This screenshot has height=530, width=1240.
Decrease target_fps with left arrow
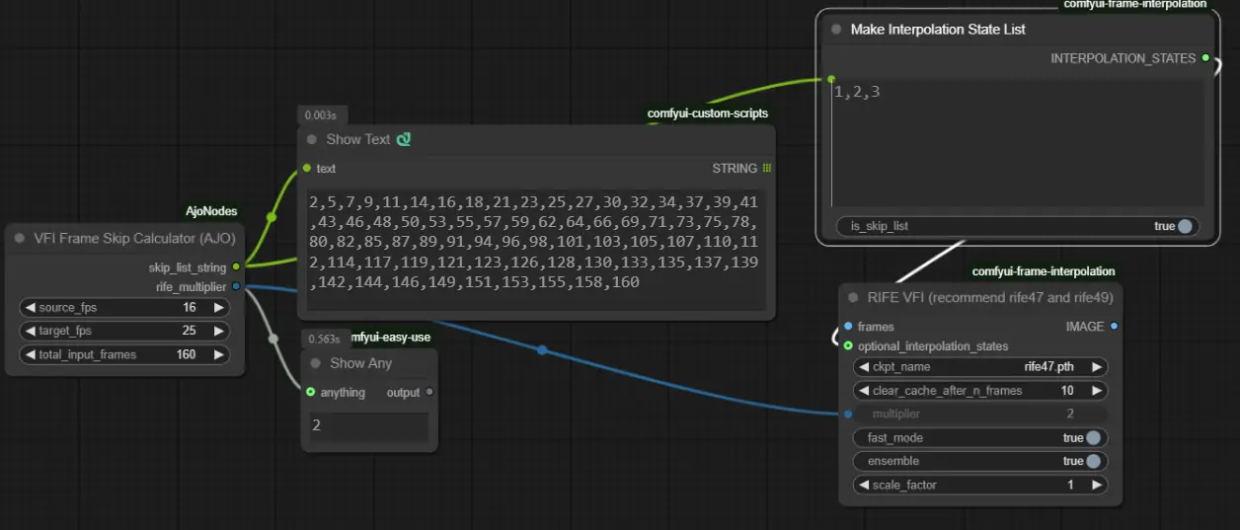[x=30, y=331]
